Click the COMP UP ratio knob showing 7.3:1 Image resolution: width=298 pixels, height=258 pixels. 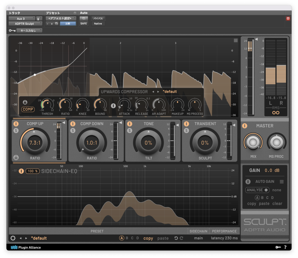(x=35, y=143)
